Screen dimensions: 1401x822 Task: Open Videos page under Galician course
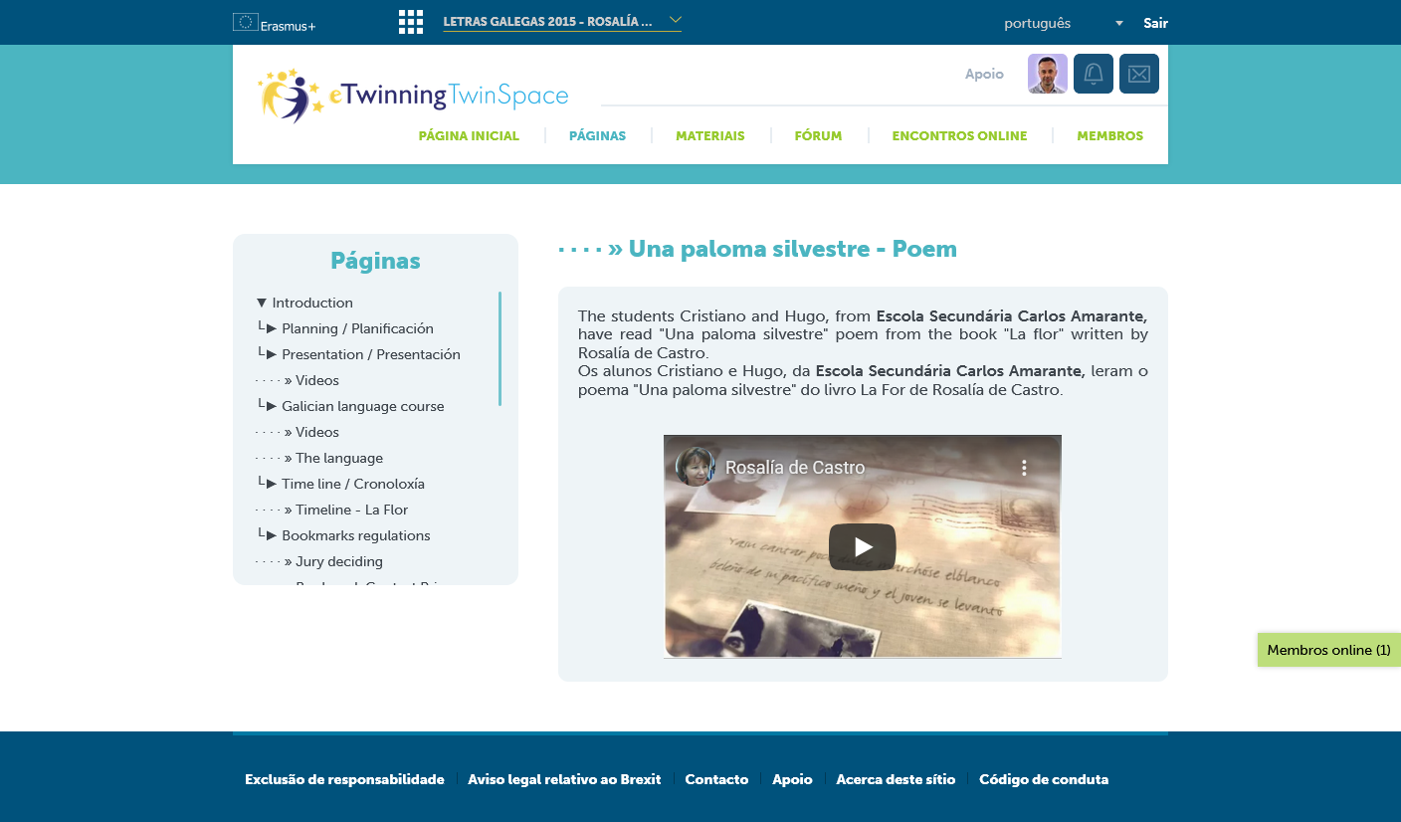[x=317, y=432]
